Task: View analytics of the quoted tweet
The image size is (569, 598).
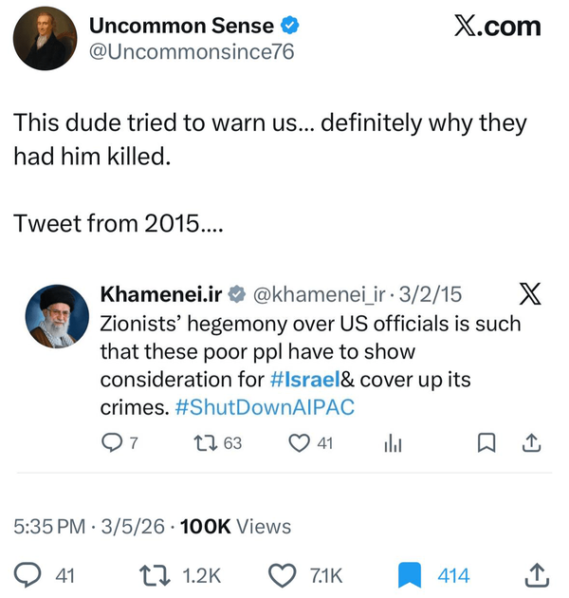Action: [x=393, y=442]
